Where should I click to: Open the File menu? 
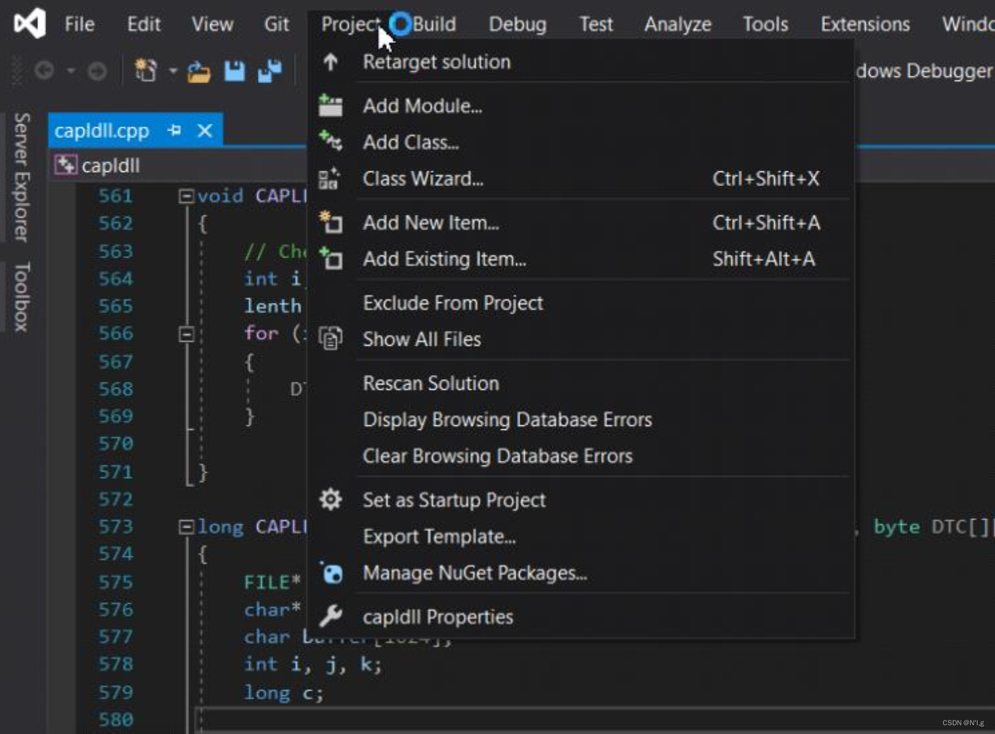point(79,24)
